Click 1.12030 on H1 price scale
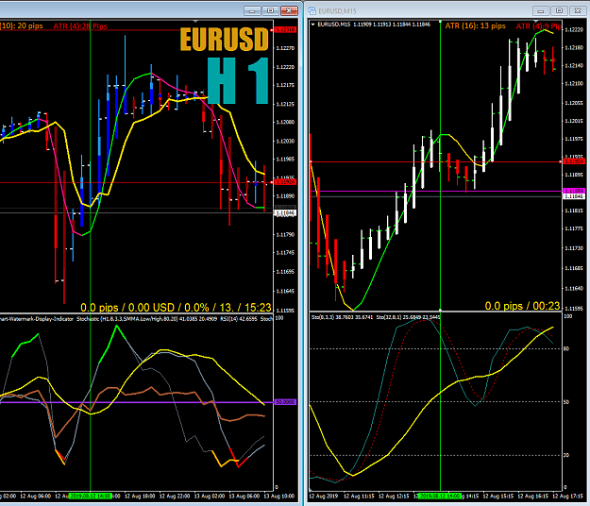 point(285,141)
